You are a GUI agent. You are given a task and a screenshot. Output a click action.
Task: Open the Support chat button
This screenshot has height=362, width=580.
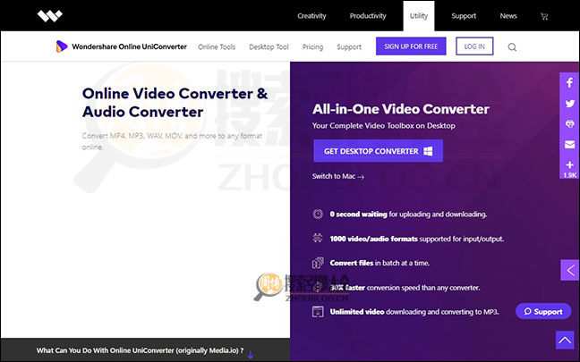[543, 311]
